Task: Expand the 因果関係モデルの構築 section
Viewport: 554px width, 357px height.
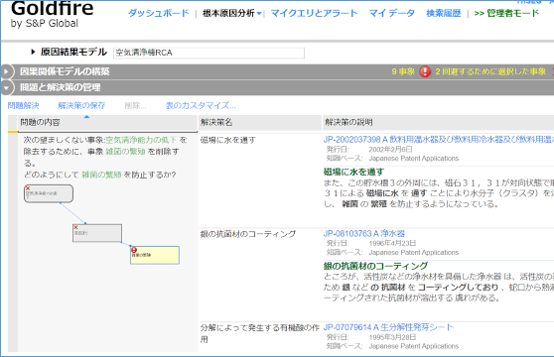Action: 6,71
